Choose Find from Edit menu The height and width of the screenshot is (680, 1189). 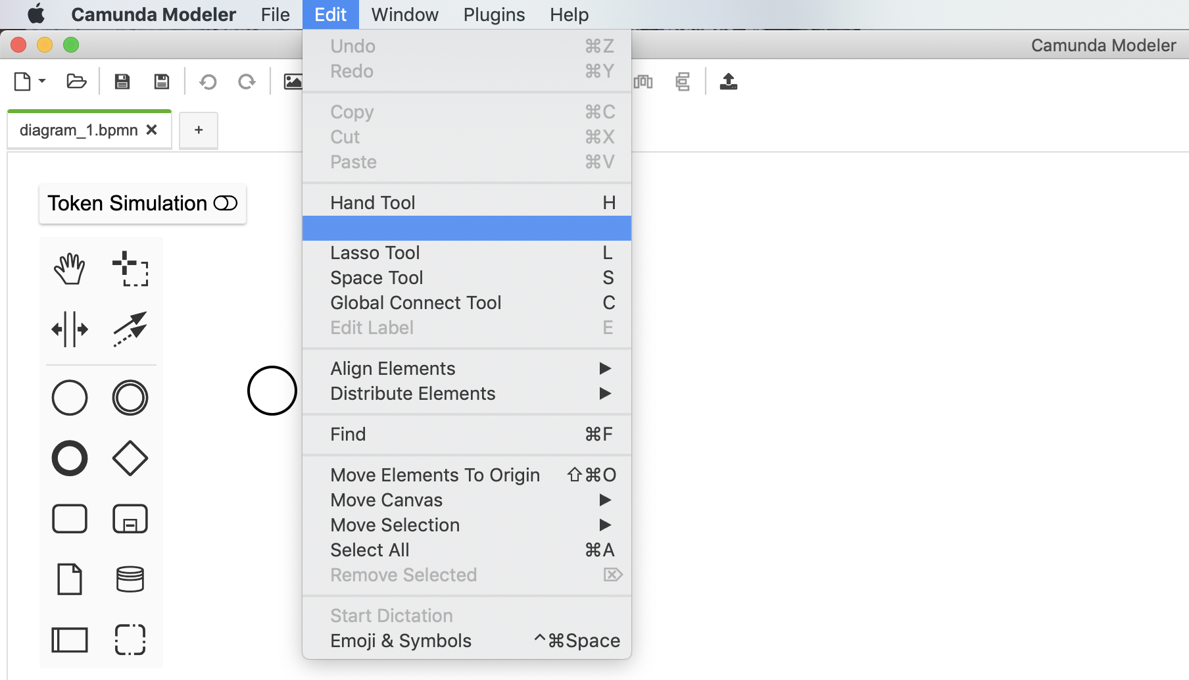tap(467, 434)
